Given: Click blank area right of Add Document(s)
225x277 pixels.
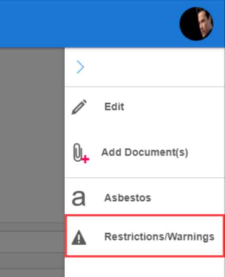Looking at the screenshot, I should point(206,152).
